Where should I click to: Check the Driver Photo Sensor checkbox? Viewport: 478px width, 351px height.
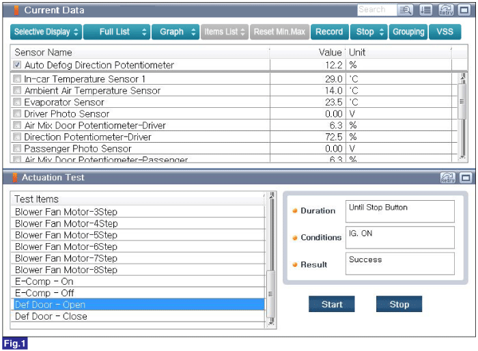coord(17,113)
